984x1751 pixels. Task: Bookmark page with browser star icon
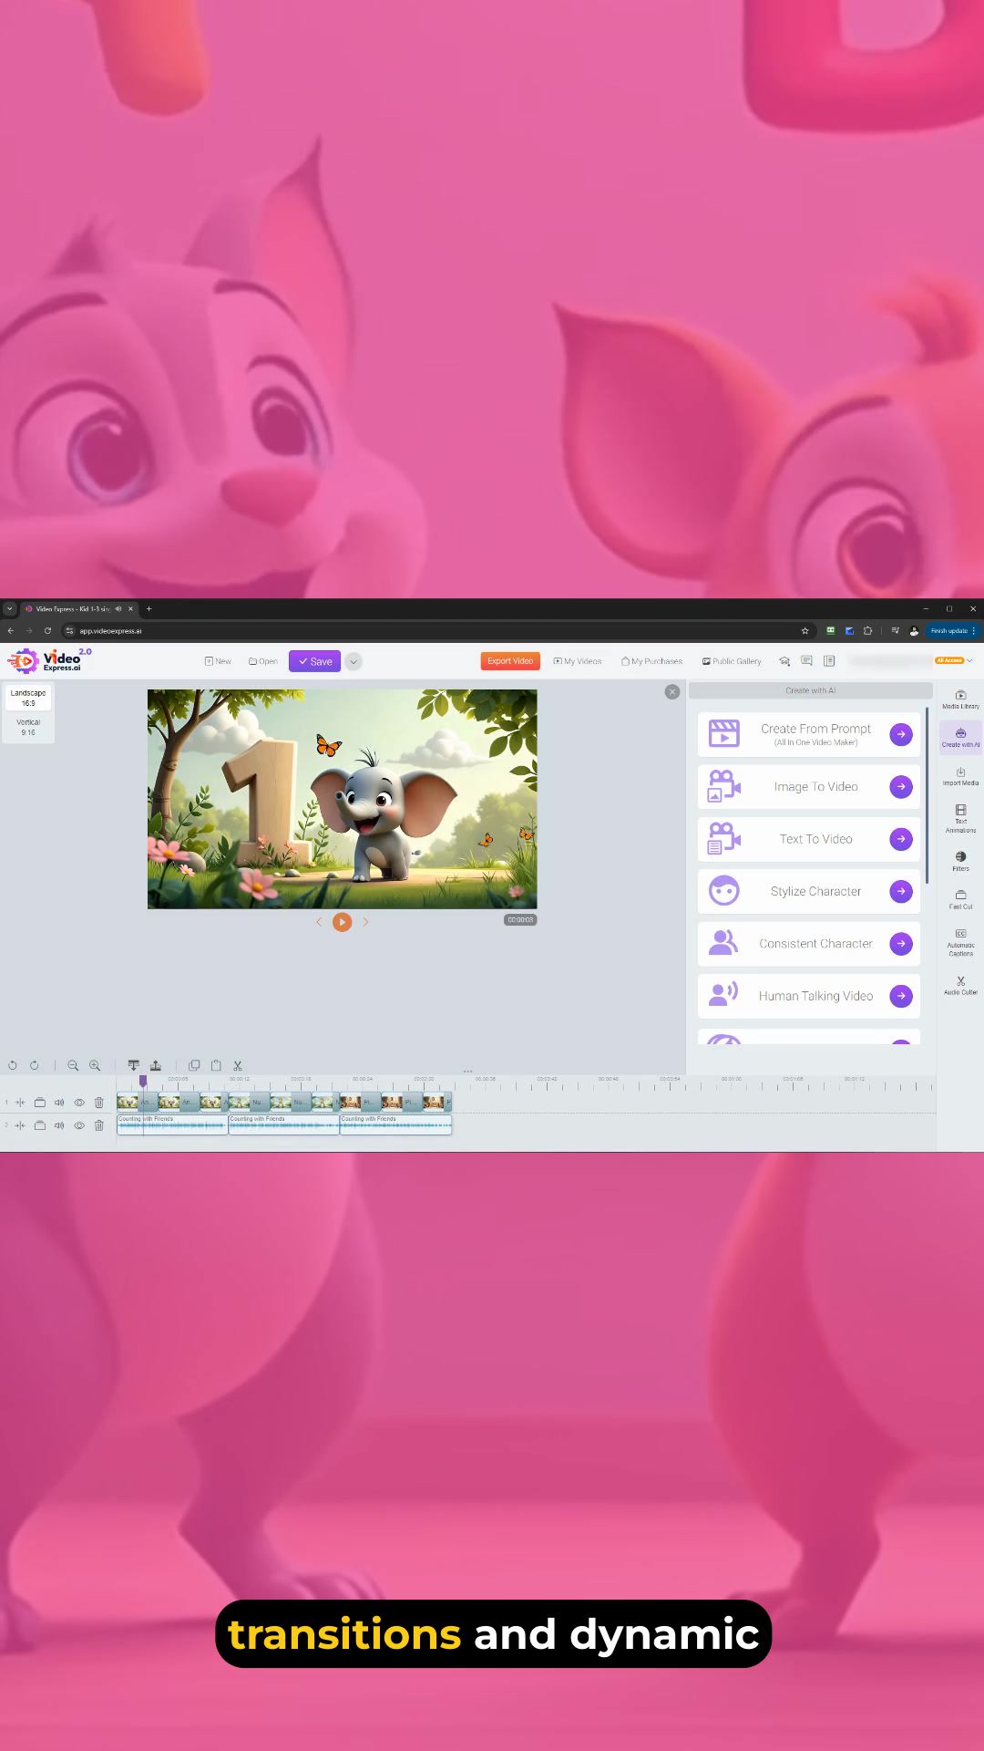[x=805, y=631]
